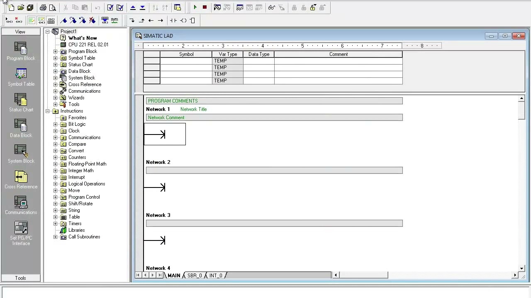Click the Compile All icon
Screen dimensions: 531x298
click(120, 7)
